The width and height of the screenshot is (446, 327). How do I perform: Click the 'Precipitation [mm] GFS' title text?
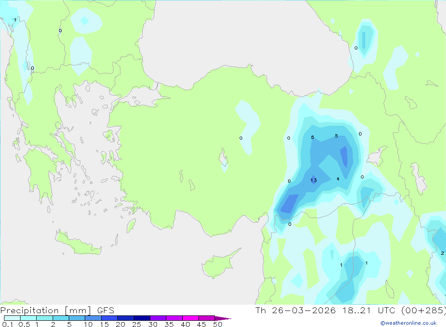pyautogui.click(x=57, y=310)
